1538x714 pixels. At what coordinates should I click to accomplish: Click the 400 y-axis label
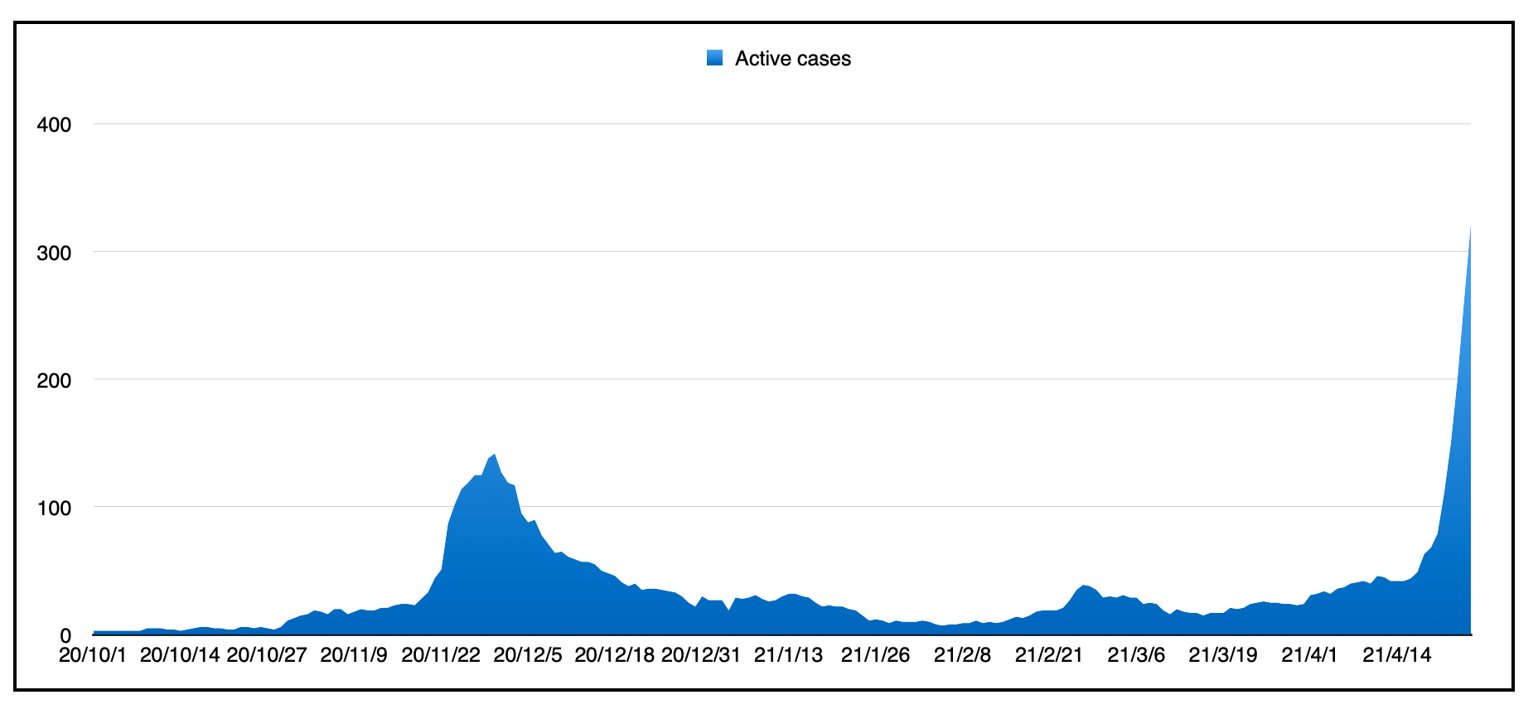pos(55,125)
